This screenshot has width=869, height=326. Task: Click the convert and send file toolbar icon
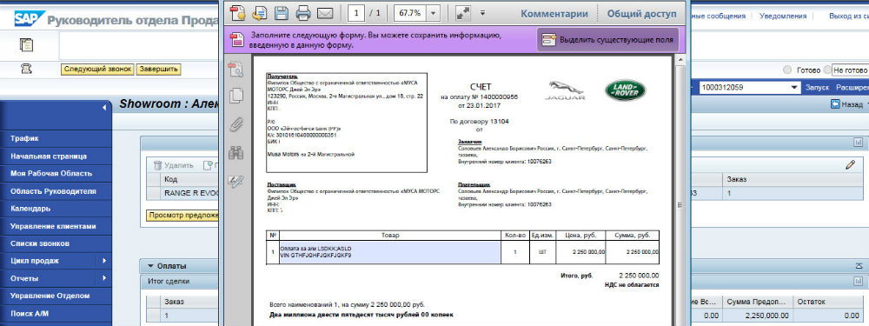click(x=259, y=12)
